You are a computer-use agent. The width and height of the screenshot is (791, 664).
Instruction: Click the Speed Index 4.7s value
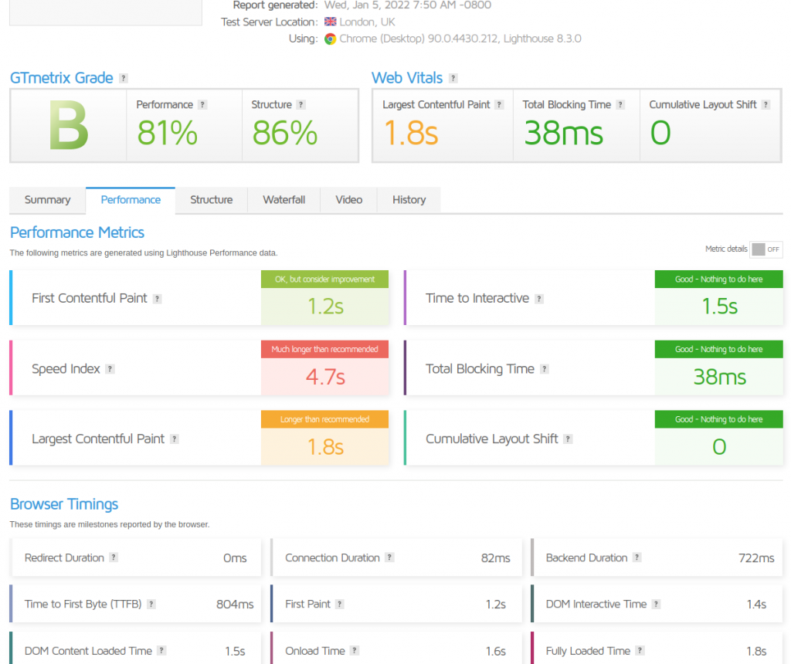point(325,377)
